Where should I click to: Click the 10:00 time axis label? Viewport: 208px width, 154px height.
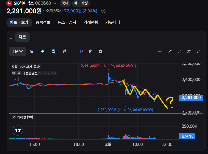point(137,144)
